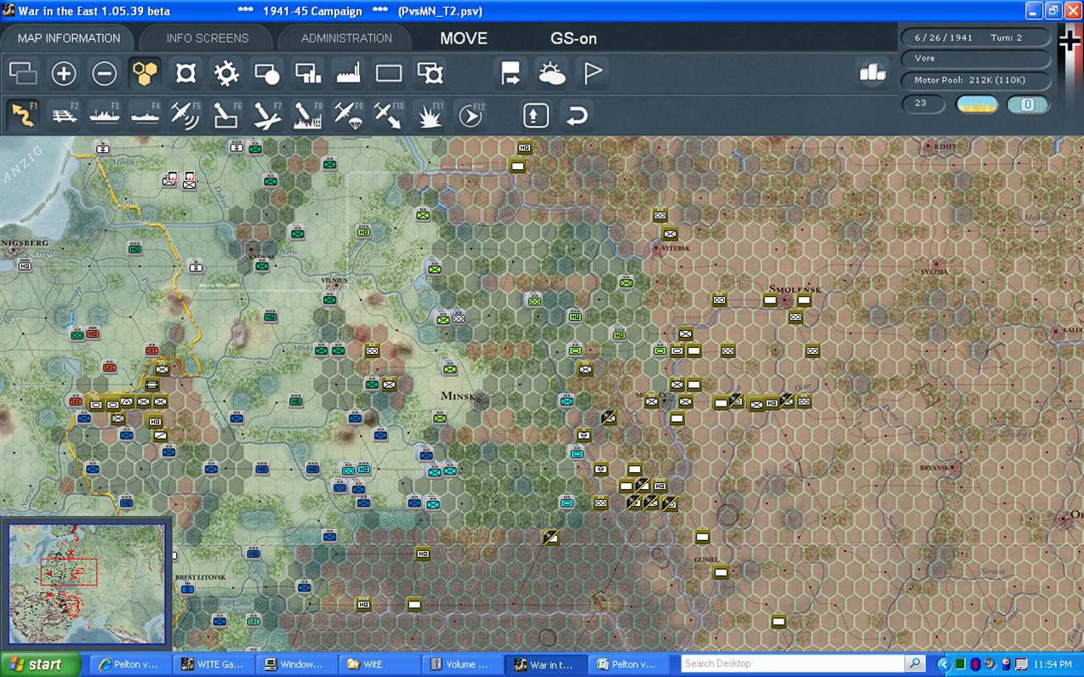This screenshot has width=1084, height=677.
Task: Click the 23 value box
Action: [x=924, y=104]
